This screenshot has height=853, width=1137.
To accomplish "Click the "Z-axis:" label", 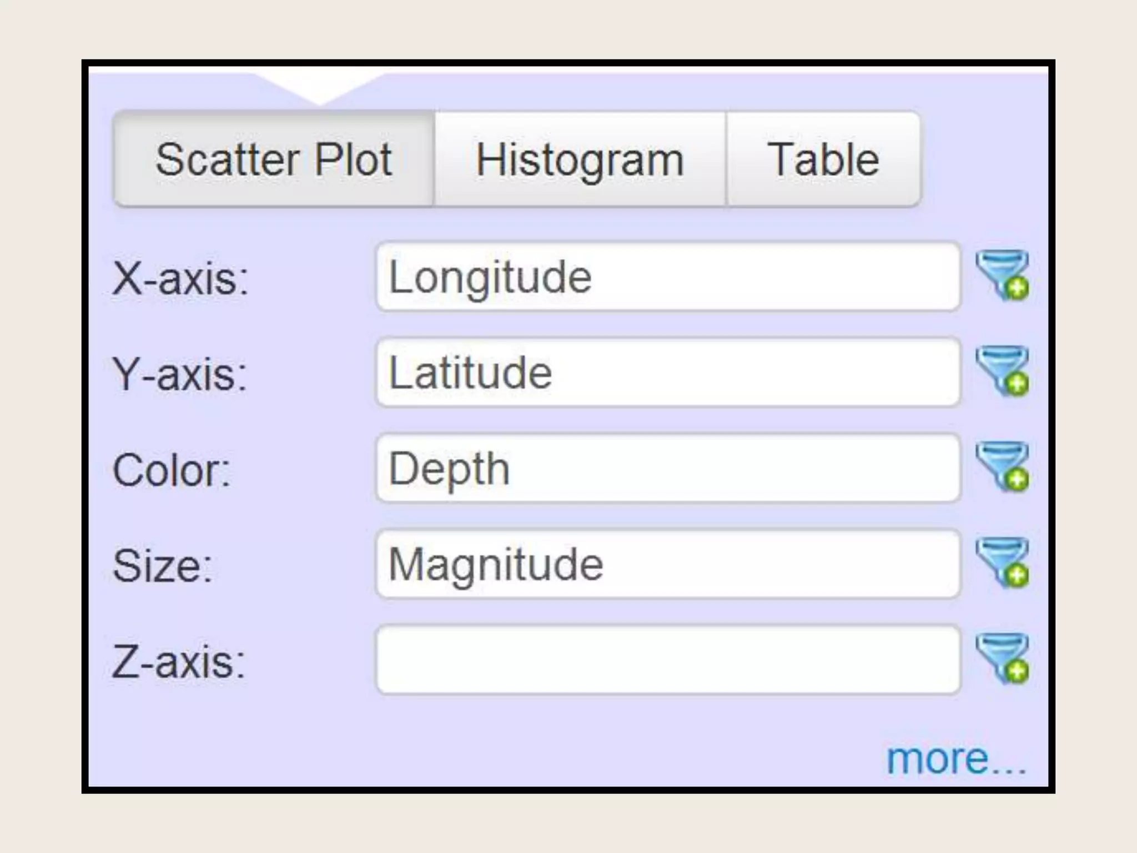I will (x=179, y=663).
